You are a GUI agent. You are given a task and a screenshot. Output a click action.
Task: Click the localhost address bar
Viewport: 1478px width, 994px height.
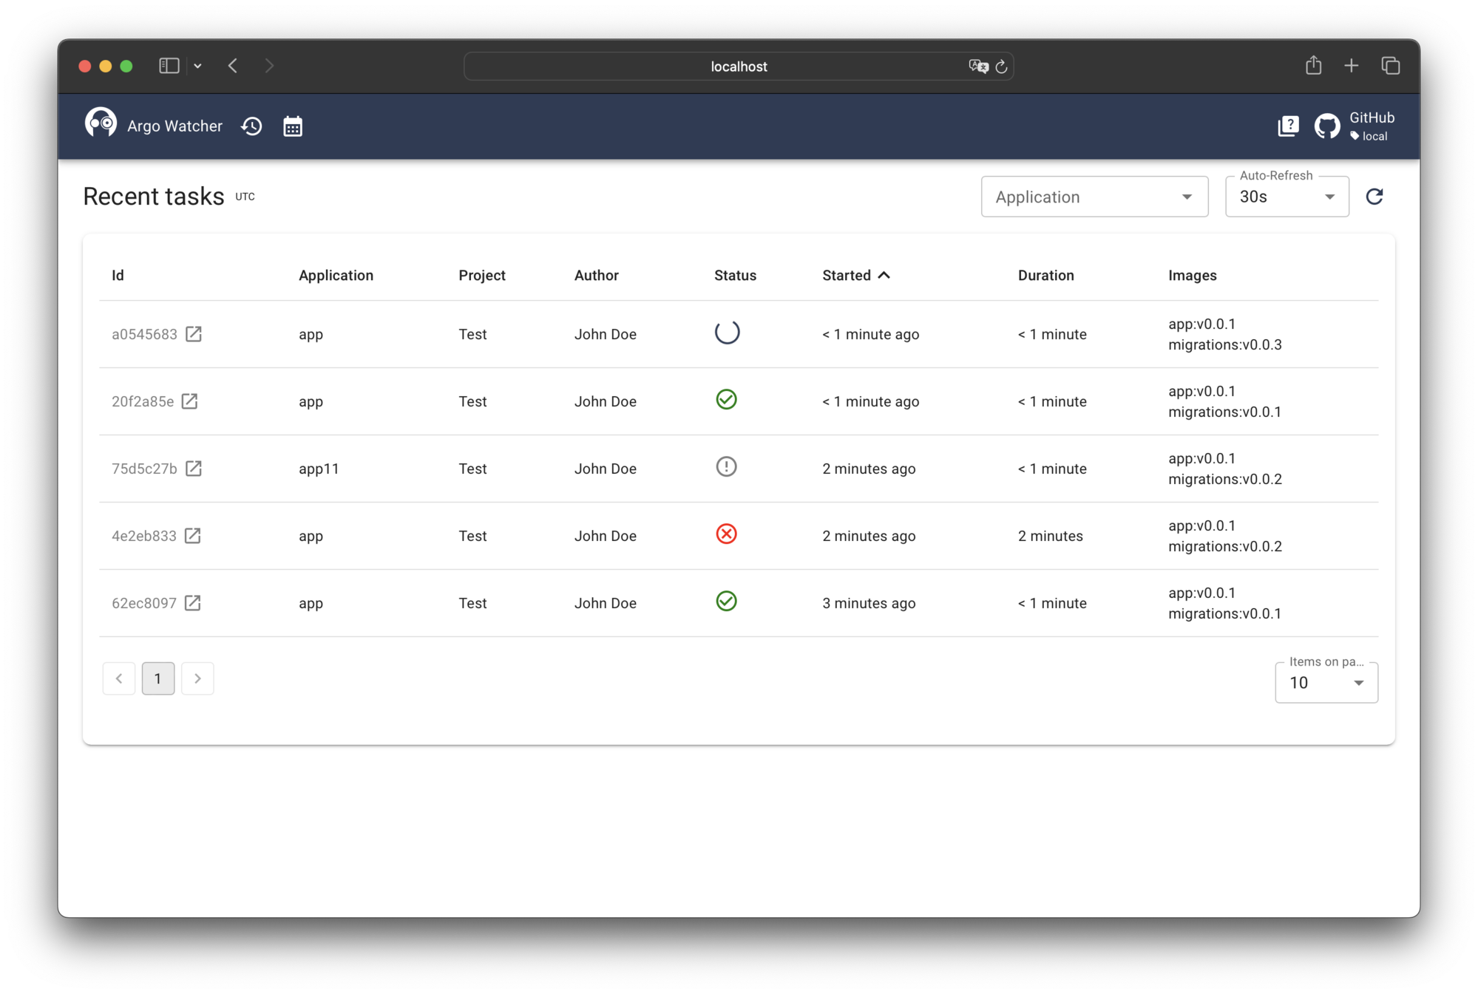click(738, 67)
